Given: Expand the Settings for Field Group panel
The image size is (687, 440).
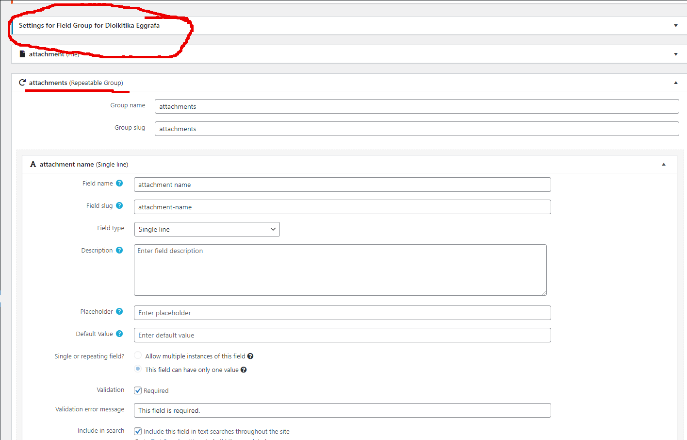Looking at the screenshot, I should [675, 26].
